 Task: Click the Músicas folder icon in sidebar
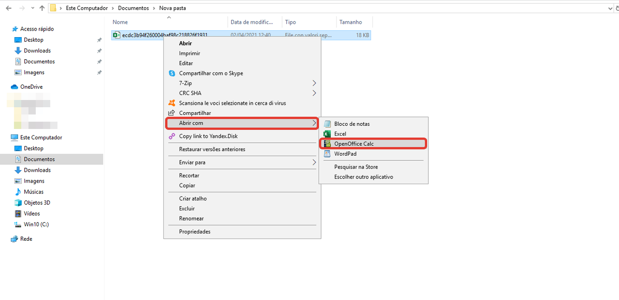(18, 192)
